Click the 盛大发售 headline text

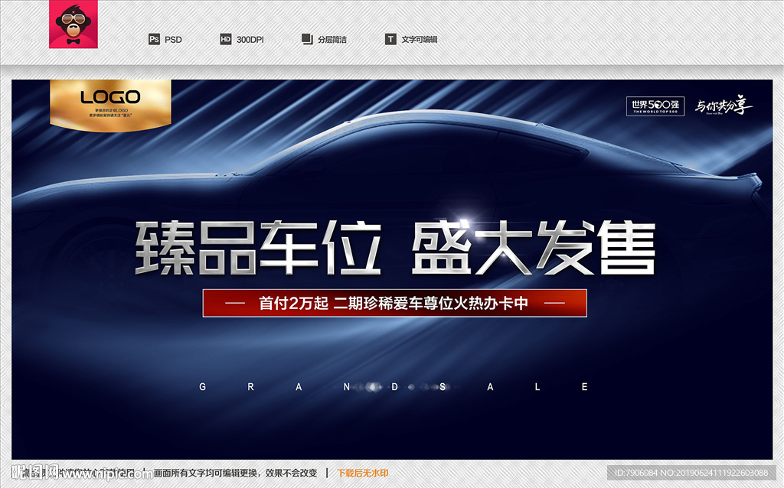533,249
